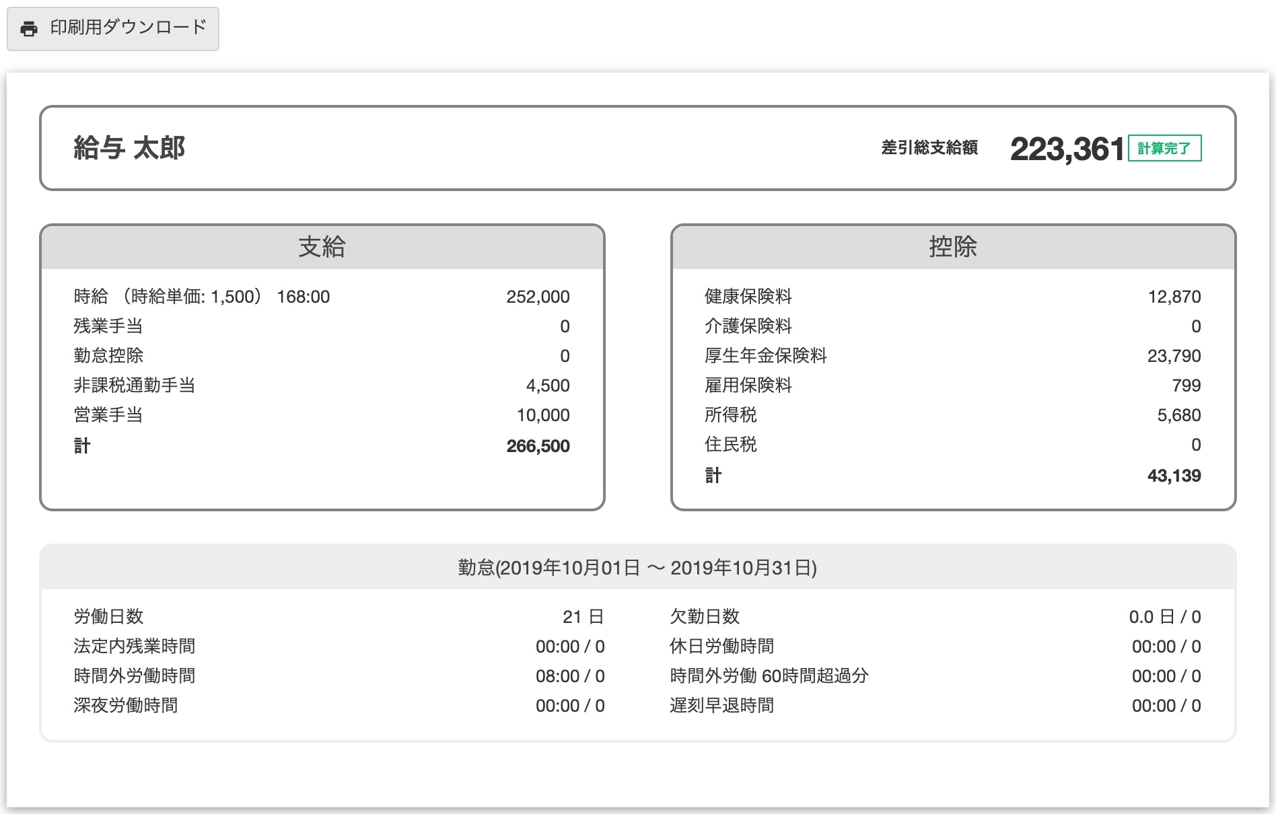
Task: Click working days value 21 日
Action: click(583, 617)
